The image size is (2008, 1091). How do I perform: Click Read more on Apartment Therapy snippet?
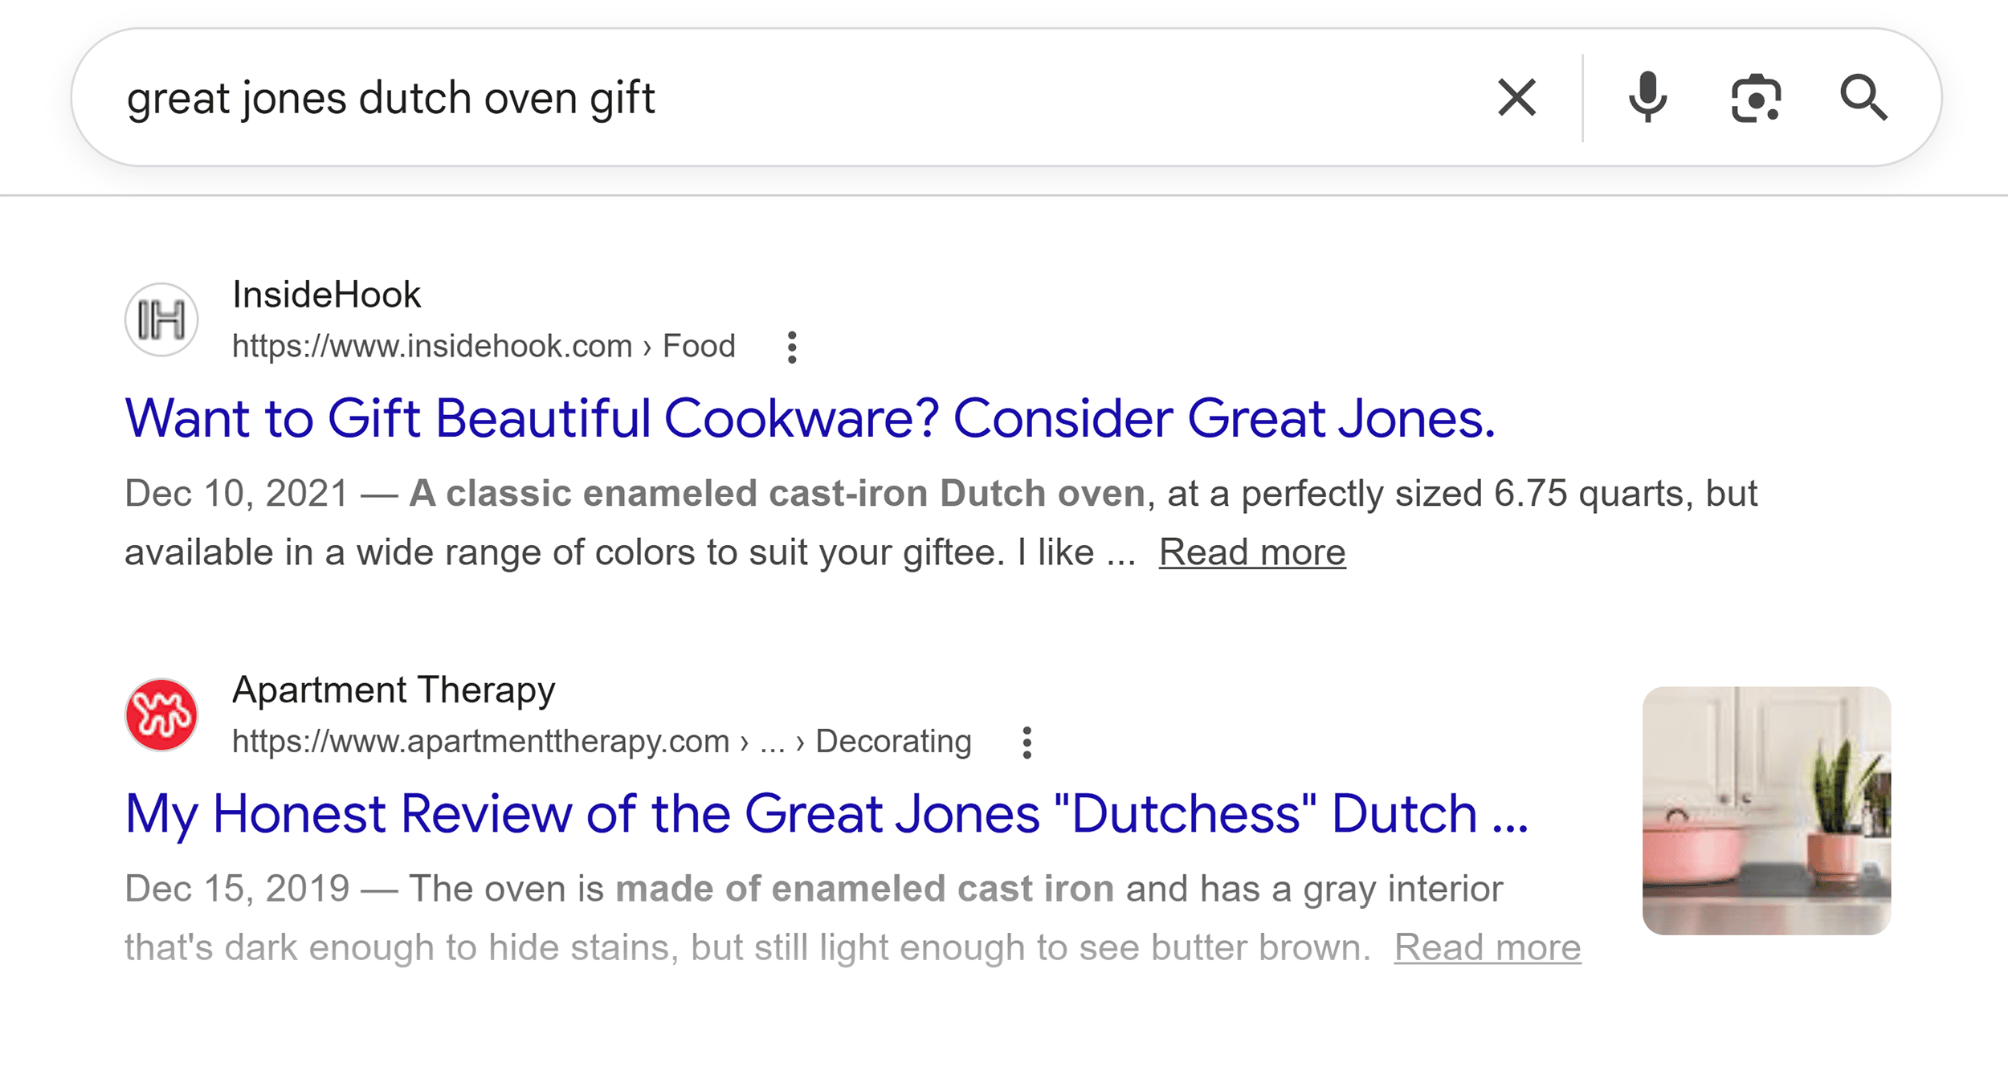1487,947
